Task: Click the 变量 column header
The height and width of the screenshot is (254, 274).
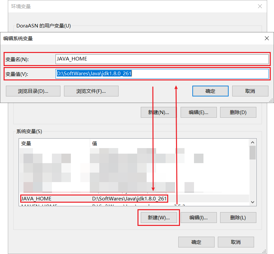Action: coord(55,144)
